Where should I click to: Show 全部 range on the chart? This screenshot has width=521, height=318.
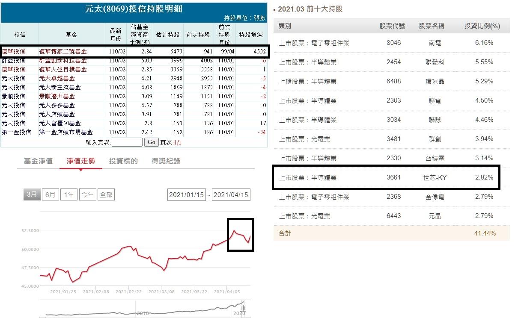(x=106, y=194)
